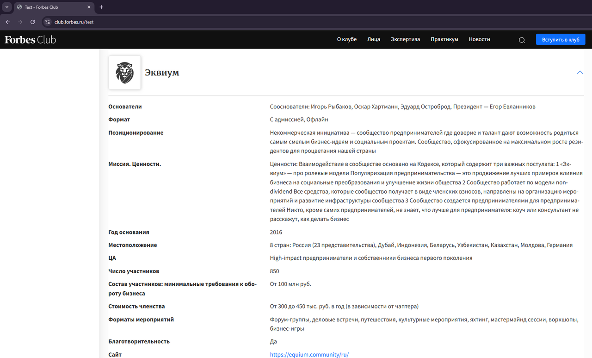Click the Благотворительность label
Image resolution: width=592 pixels, height=358 pixels.
[139, 341]
